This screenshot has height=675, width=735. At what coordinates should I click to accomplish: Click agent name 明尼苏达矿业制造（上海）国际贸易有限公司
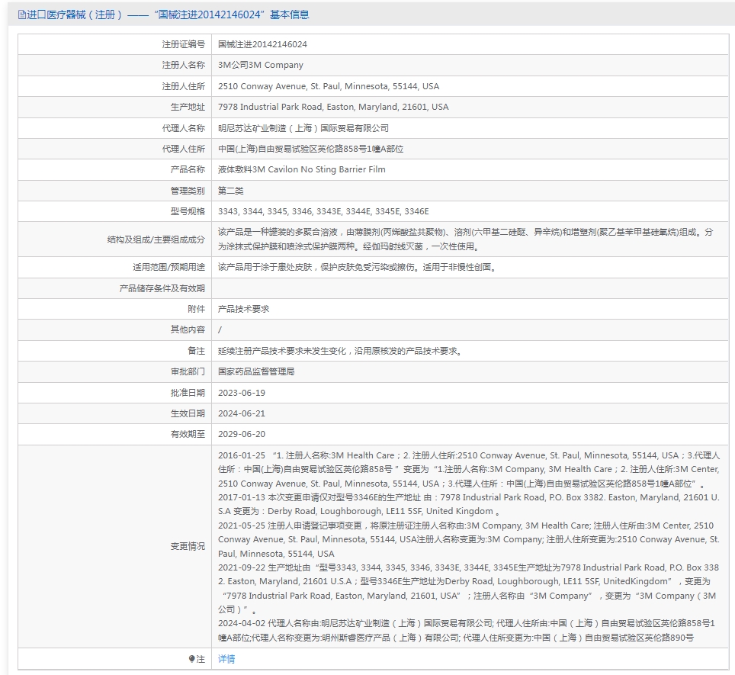[303, 128]
